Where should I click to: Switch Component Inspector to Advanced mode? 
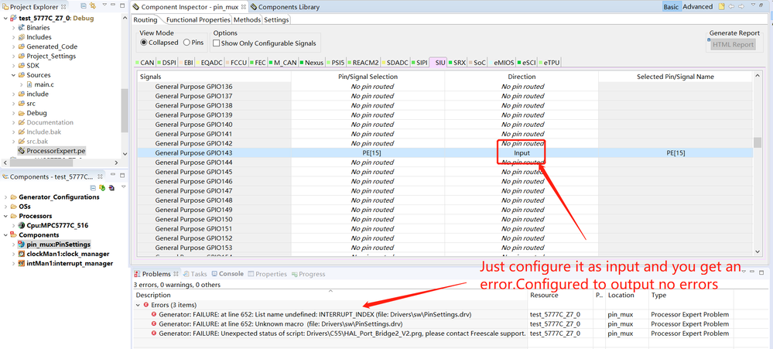pos(698,7)
